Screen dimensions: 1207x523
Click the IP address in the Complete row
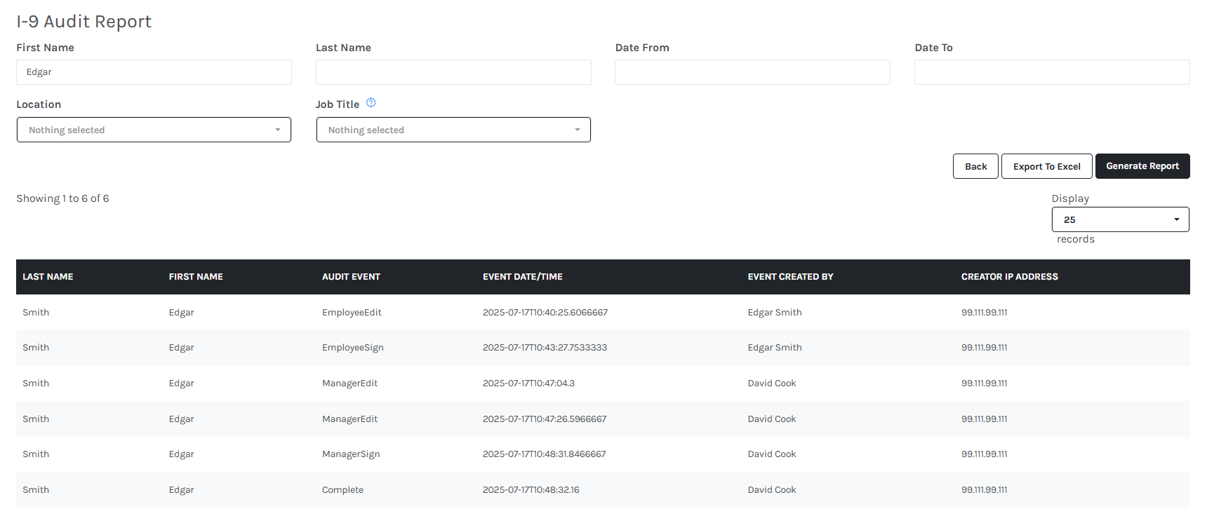click(x=984, y=490)
